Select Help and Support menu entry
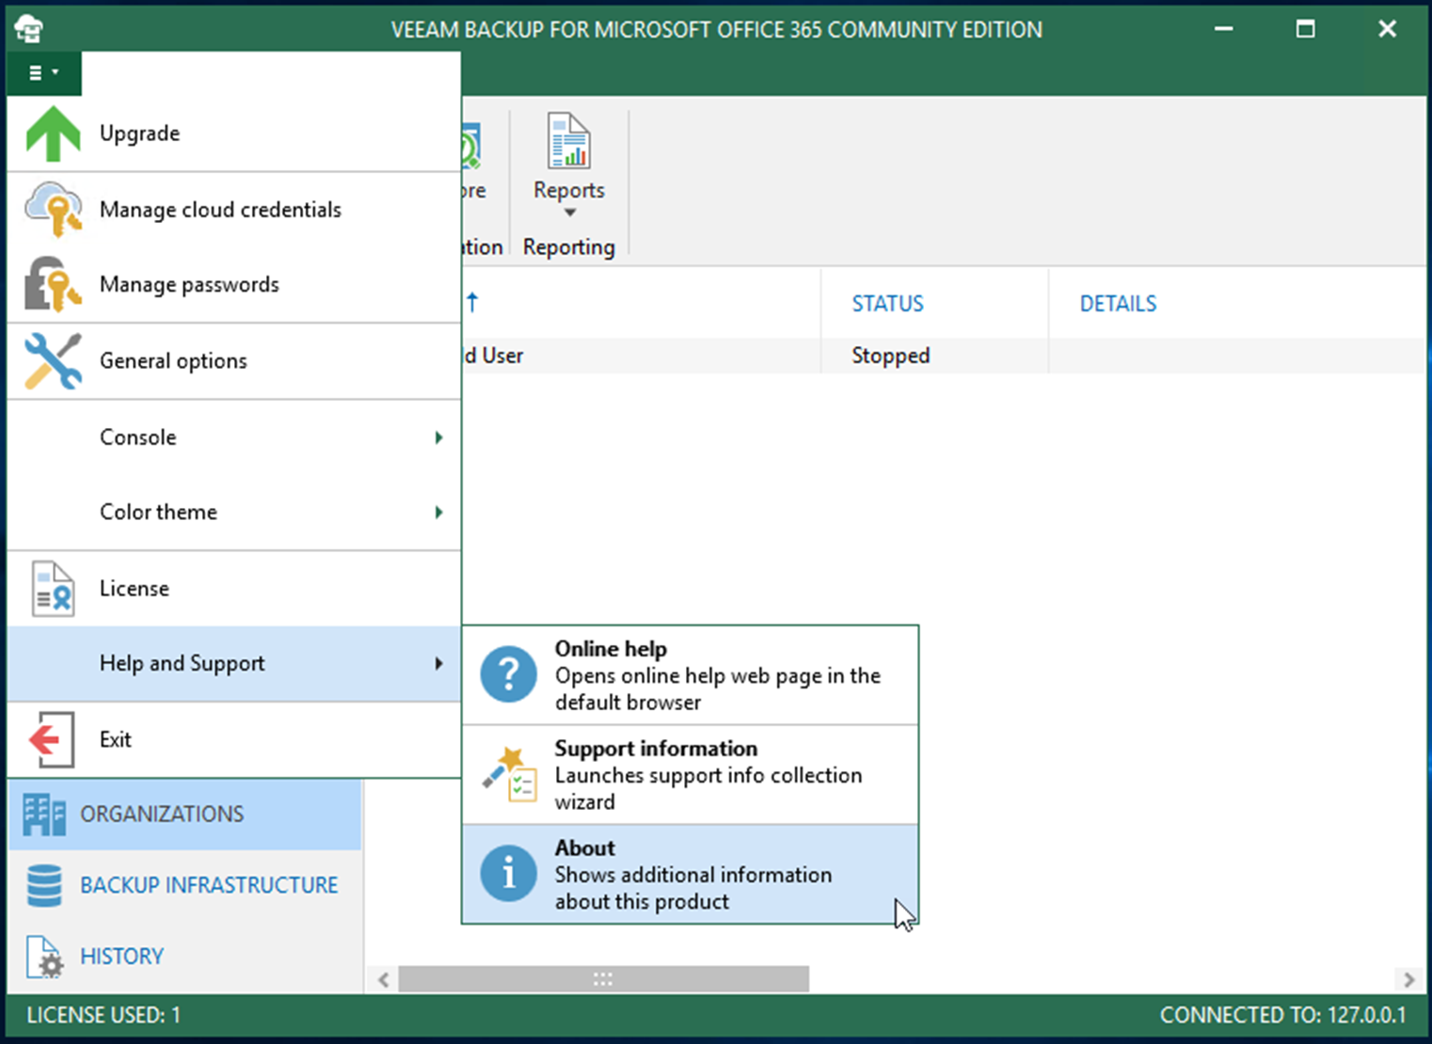Image resolution: width=1432 pixels, height=1044 pixels. 234,664
